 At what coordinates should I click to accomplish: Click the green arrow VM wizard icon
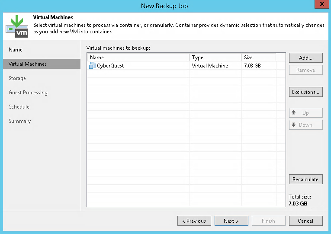click(17, 26)
